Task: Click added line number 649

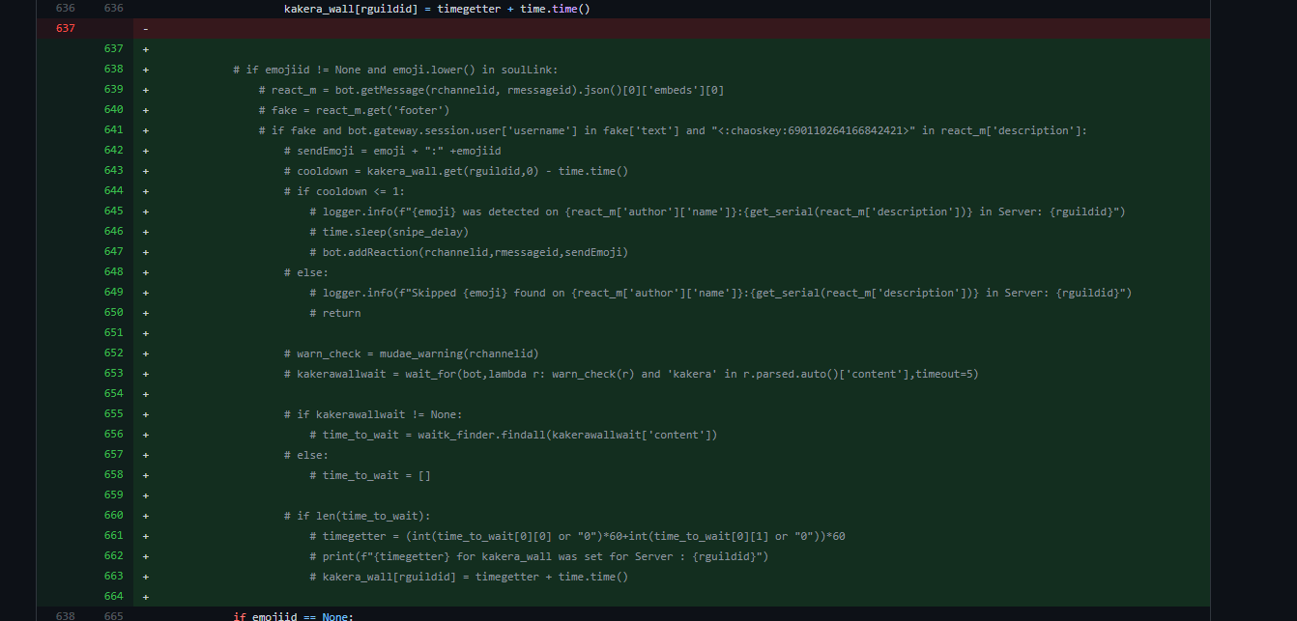Action: pos(113,293)
